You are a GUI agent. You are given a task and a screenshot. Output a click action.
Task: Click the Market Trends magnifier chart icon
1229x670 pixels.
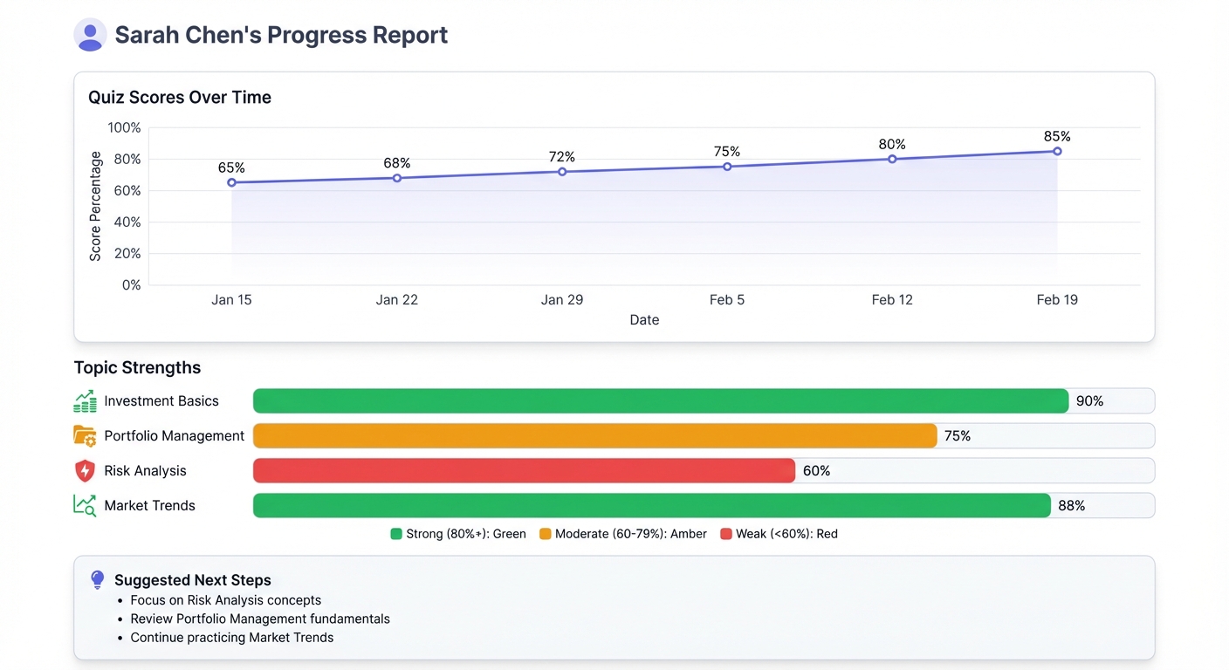(x=86, y=506)
